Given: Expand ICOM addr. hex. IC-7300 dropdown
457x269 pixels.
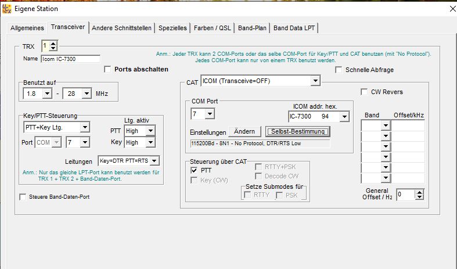Looking at the screenshot, I should (344, 117).
